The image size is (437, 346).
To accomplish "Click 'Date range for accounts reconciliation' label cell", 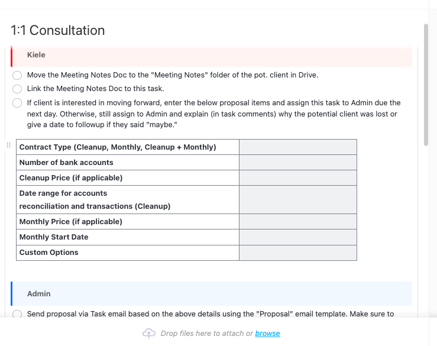I will click(128, 200).
